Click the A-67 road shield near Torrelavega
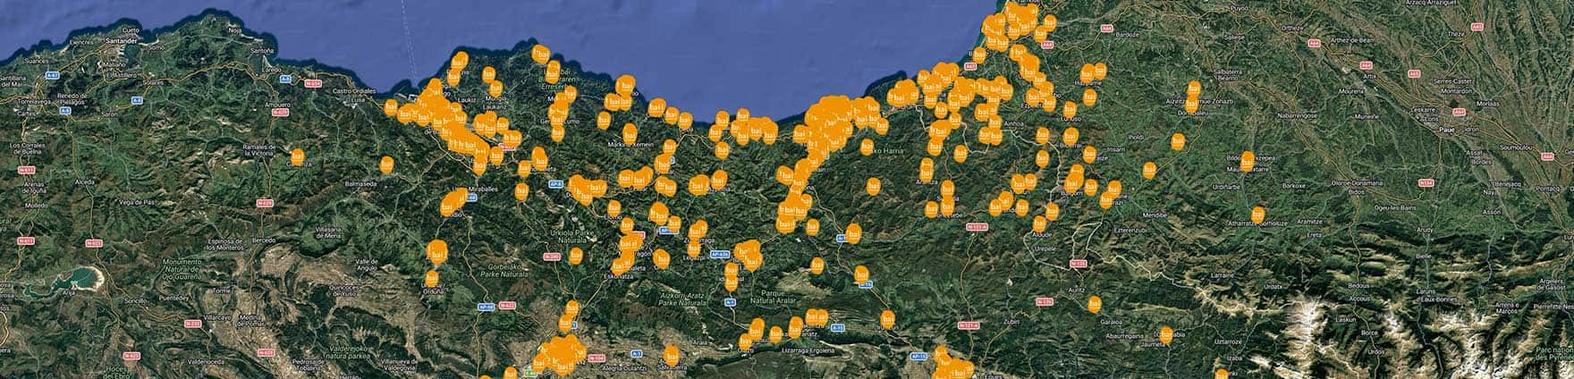This screenshot has width=1574, height=379. point(52,75)
